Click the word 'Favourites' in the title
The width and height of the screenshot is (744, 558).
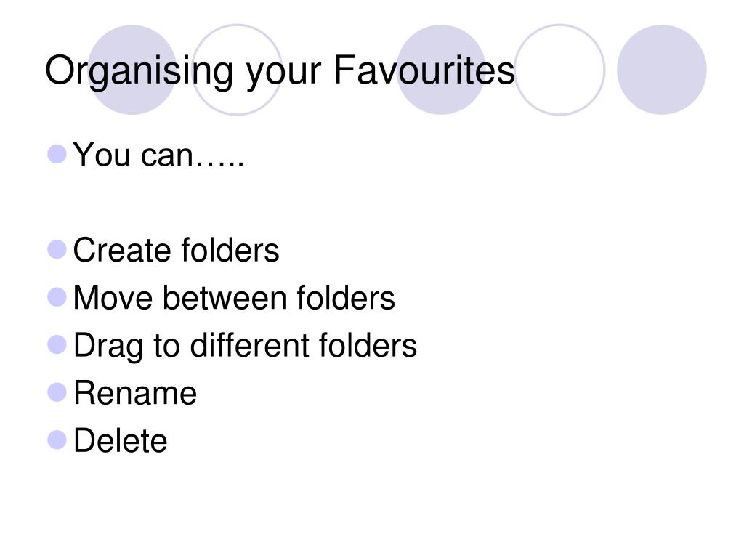(424, 70)
